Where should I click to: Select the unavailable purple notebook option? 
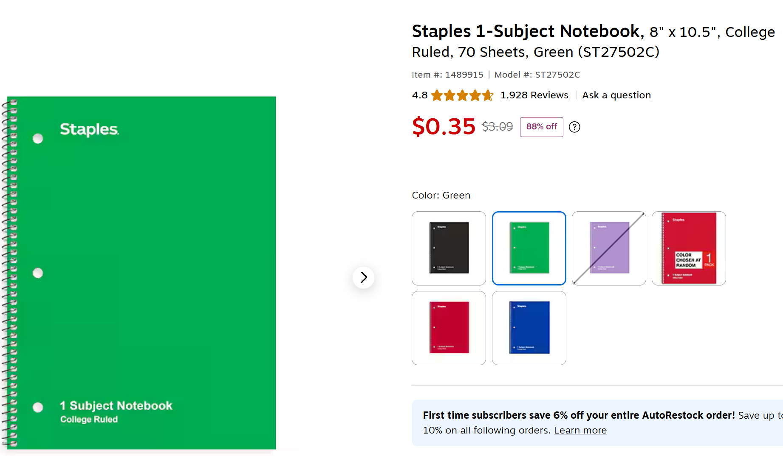click(609, 248)
